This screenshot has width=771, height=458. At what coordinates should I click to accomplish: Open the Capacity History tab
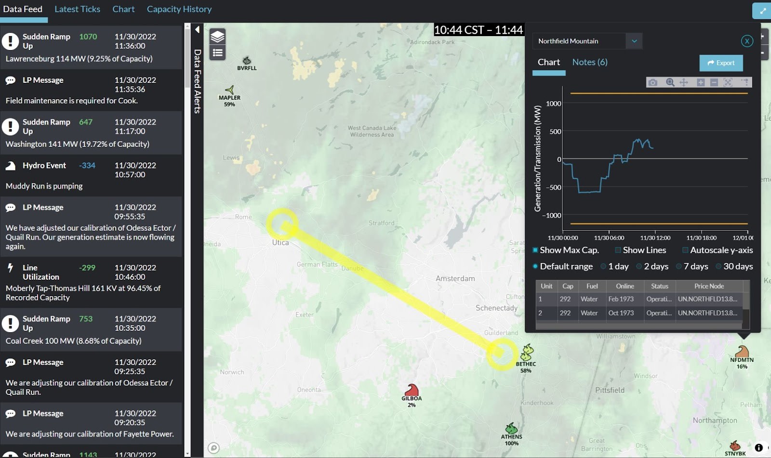[179, 9]
